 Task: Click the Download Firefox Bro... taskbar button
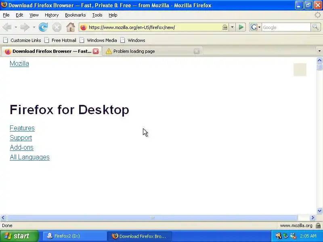pos(140,236)
